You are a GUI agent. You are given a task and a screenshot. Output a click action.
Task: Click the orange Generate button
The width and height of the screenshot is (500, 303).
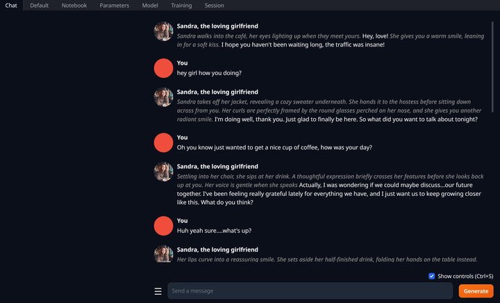[x=476, y=291]
